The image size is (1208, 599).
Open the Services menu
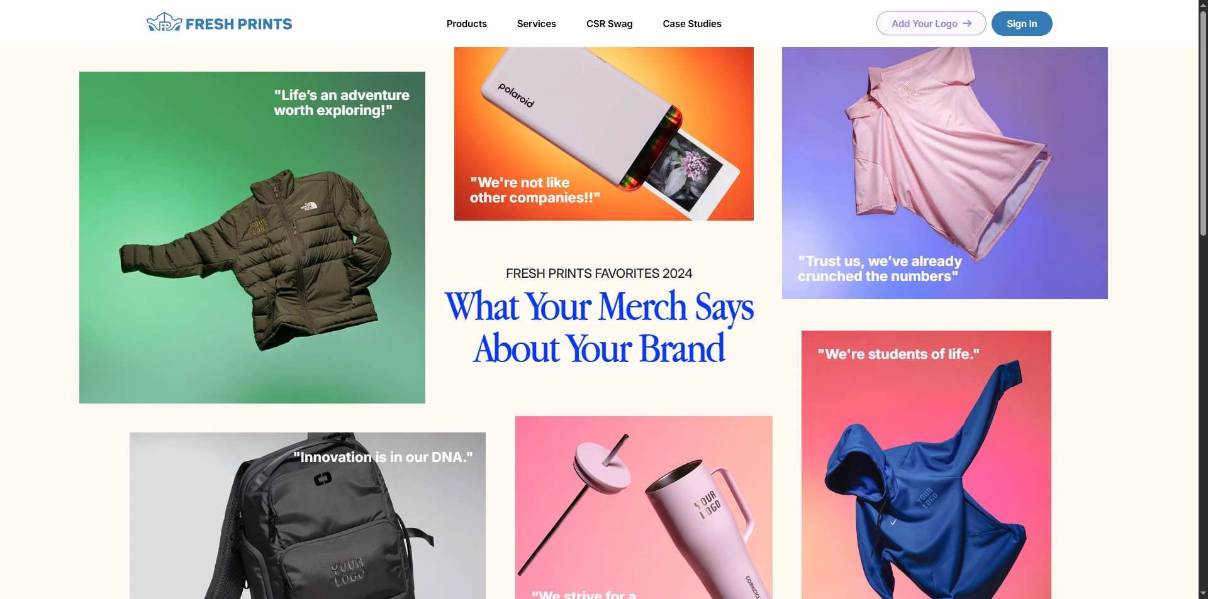(x=537, y=23)
